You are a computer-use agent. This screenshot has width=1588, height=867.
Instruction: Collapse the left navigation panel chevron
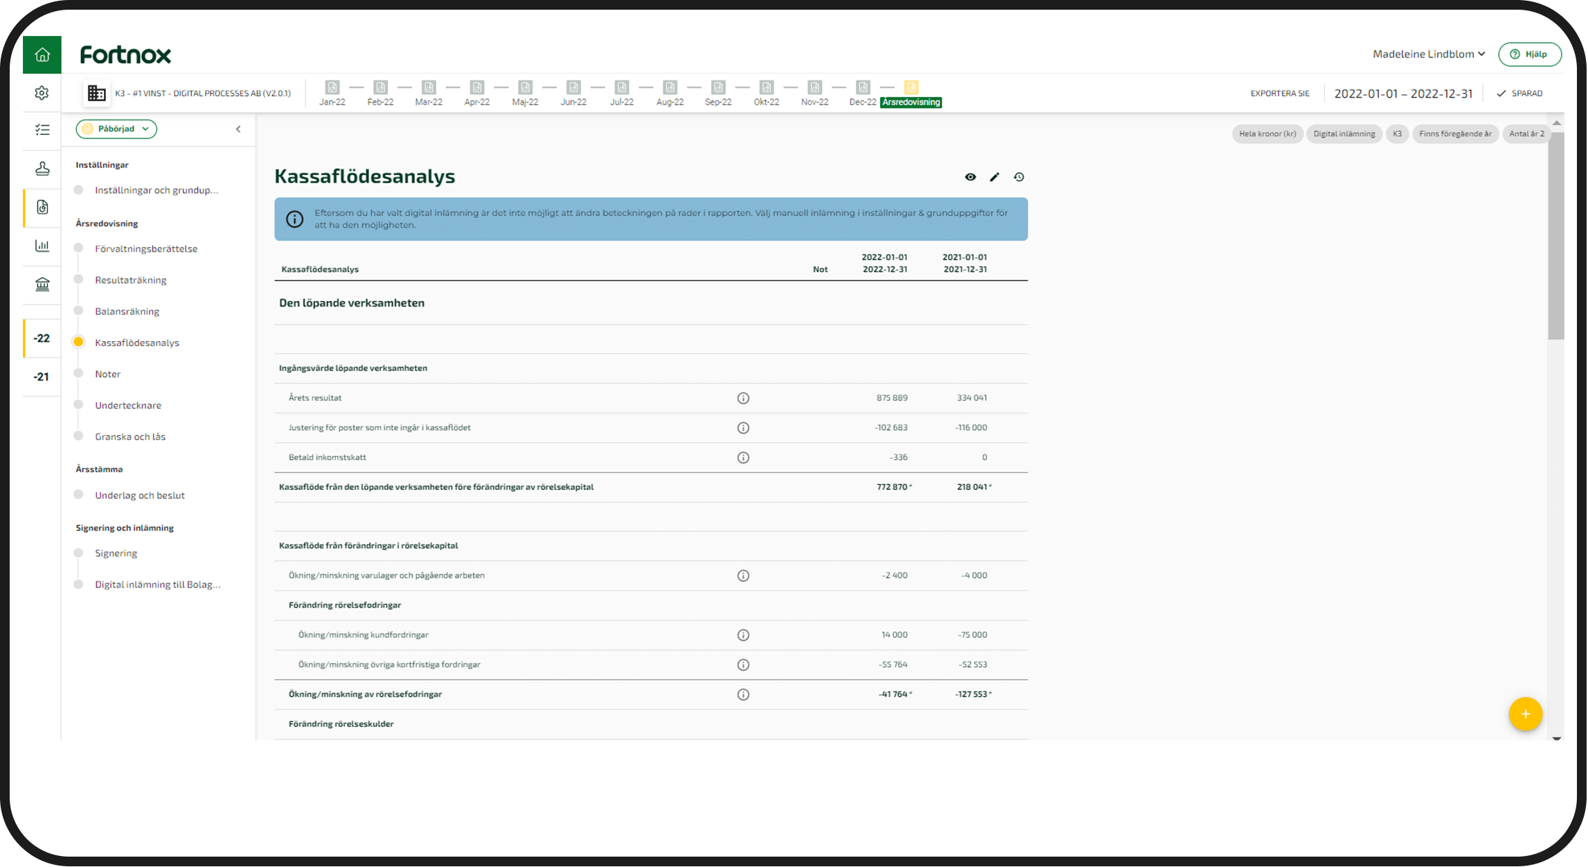238,129
